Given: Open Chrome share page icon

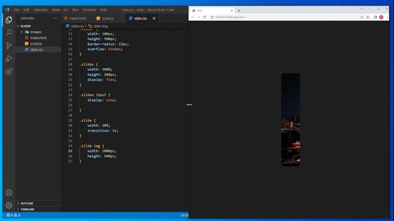Looking at the screenshot, I should coord(361,17).
